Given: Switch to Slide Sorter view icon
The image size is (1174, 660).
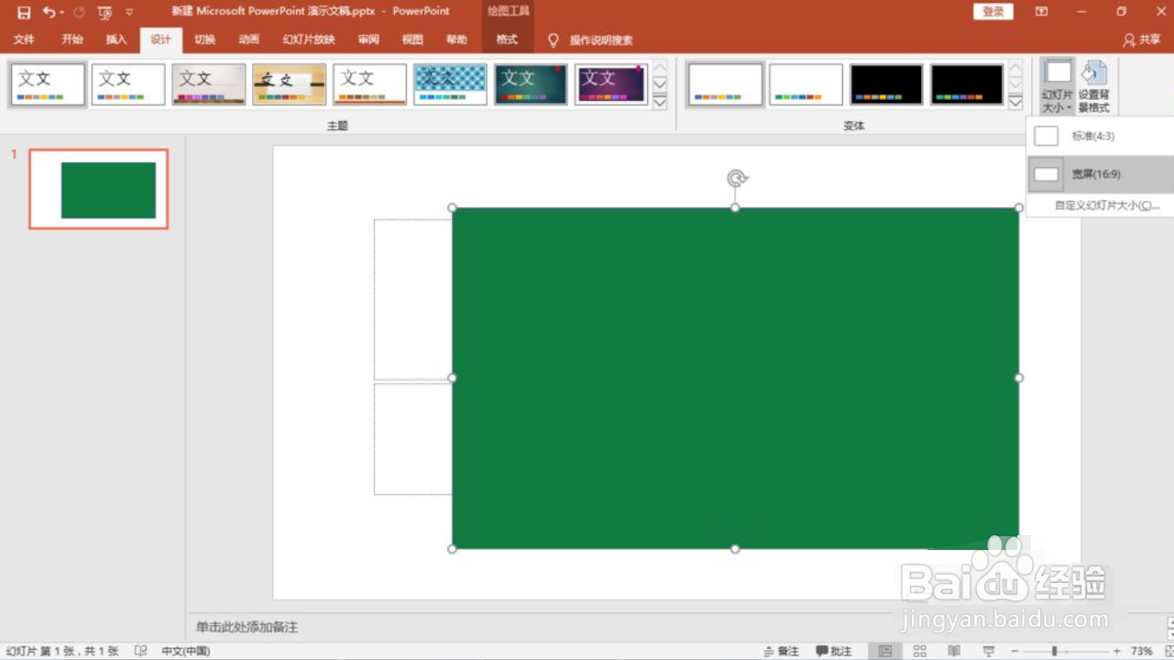Looking at the screenshot, I should click(x=919, y=651).
